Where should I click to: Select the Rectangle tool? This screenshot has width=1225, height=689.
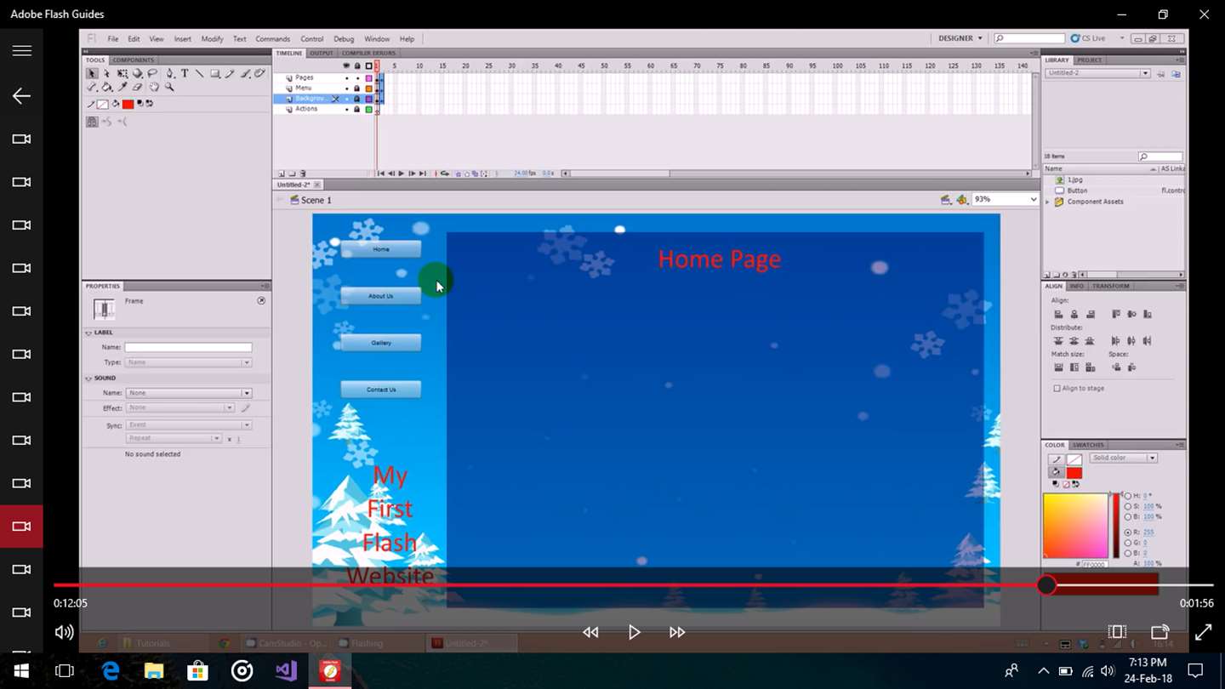215,74
